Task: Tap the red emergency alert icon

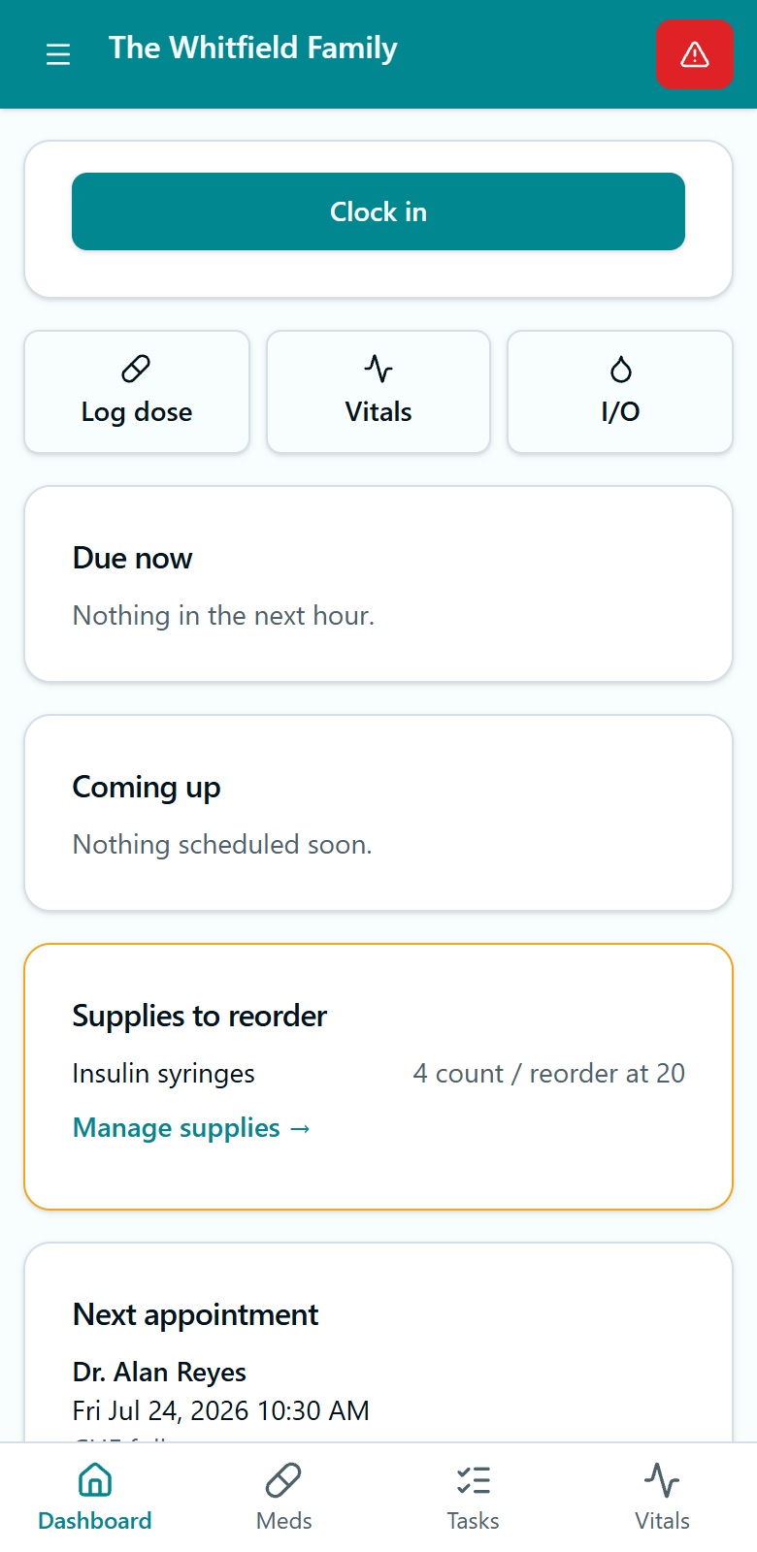Action: coord(694,54)
